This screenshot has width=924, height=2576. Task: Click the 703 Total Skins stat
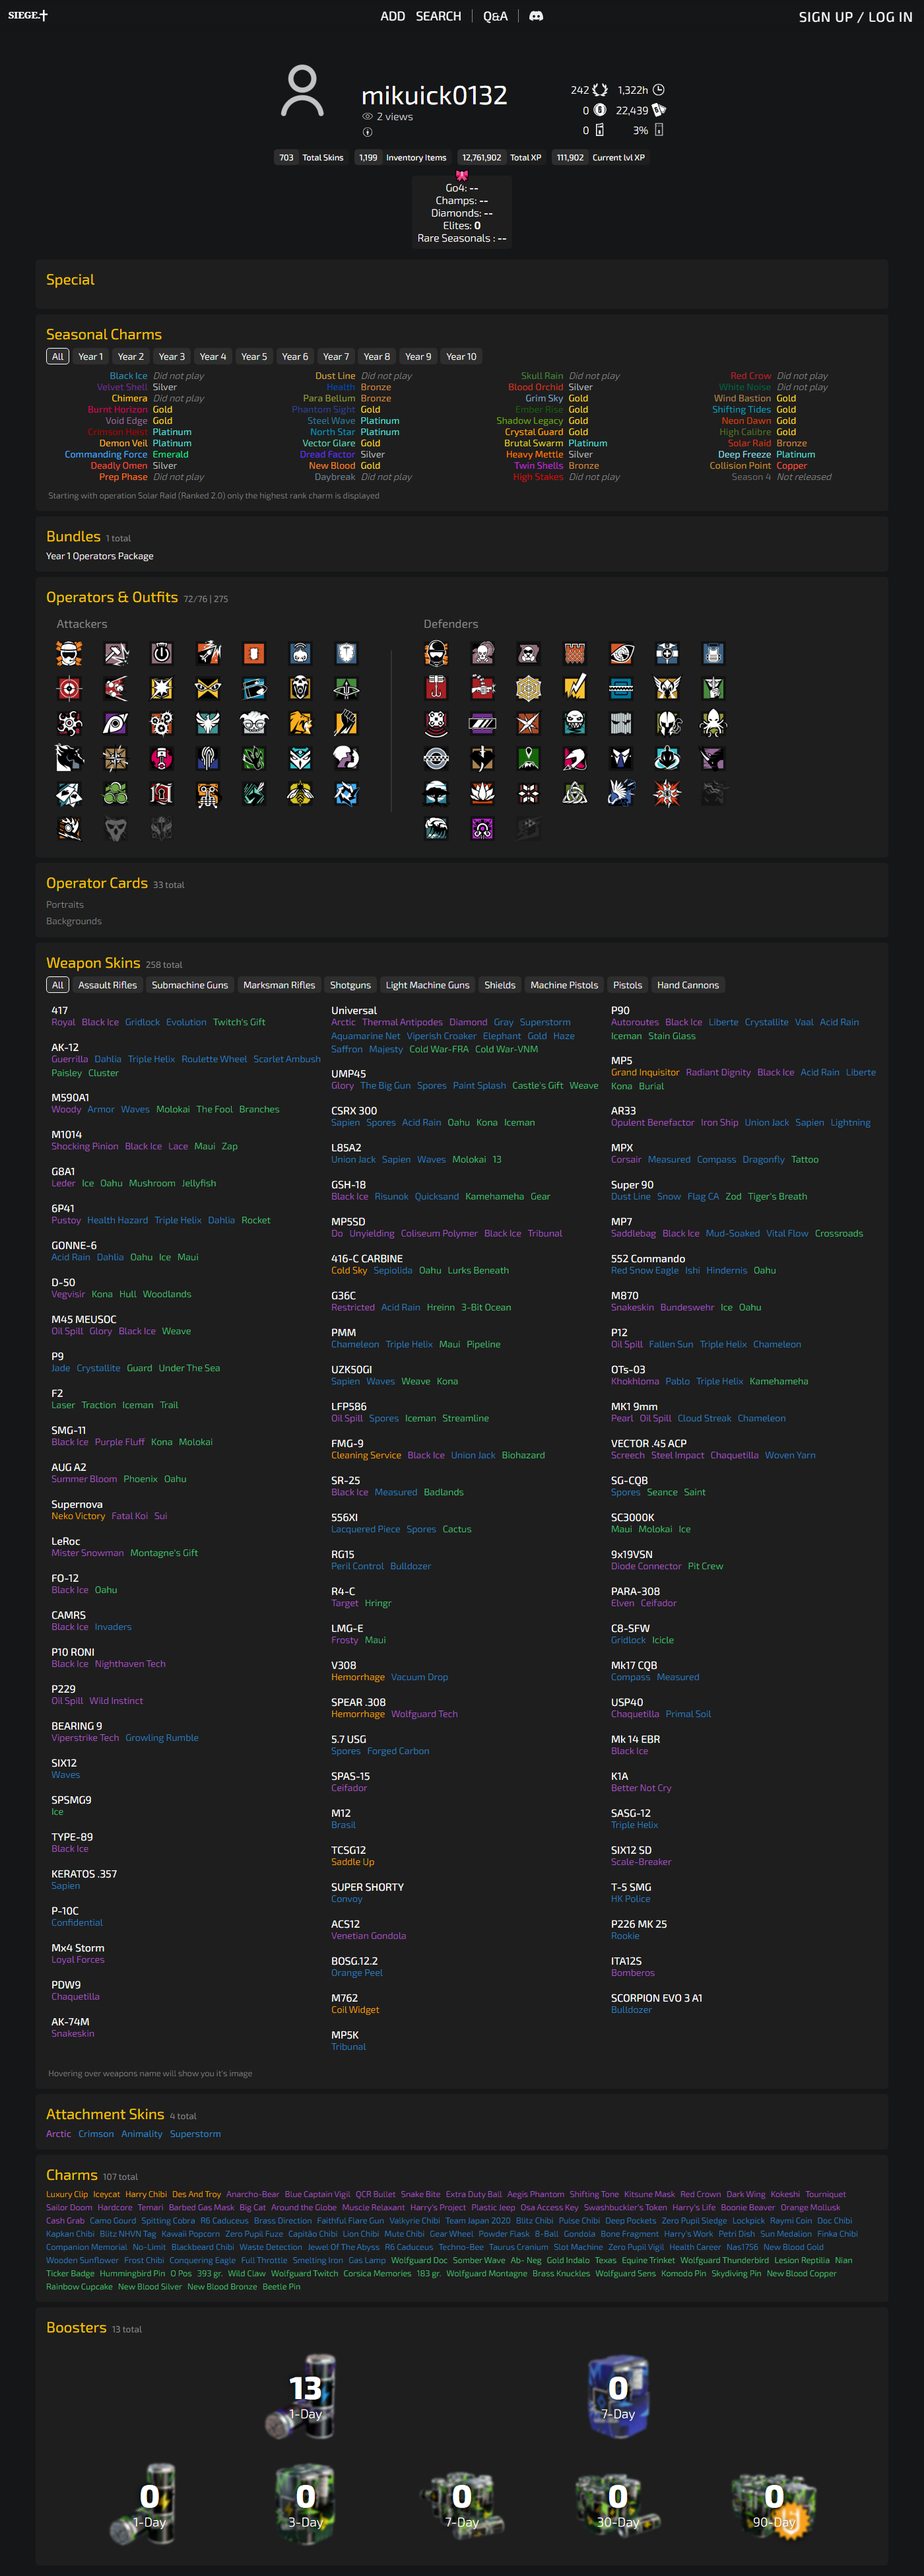(x=311, y=158)
